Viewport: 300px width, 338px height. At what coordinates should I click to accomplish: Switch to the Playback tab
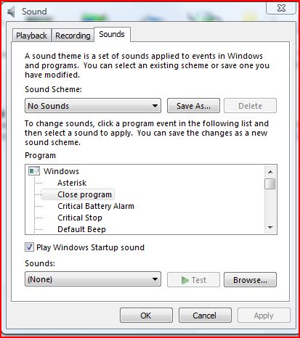coord(31,36)
